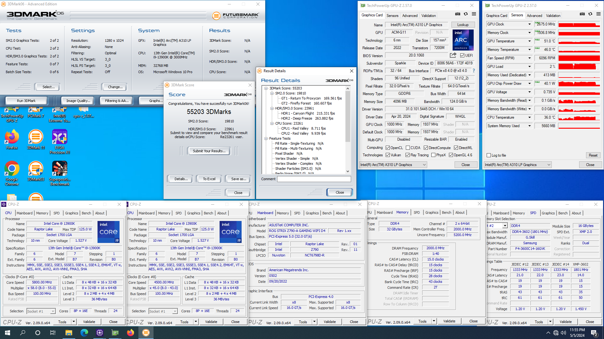Click CPU Temperature sensor graph
Image resolution: width=604 pixels, height=339 pixels.
579,117
